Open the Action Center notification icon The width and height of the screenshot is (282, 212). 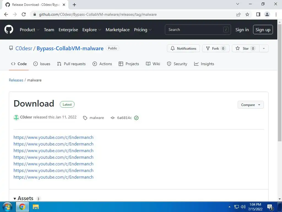pos(270,207)
